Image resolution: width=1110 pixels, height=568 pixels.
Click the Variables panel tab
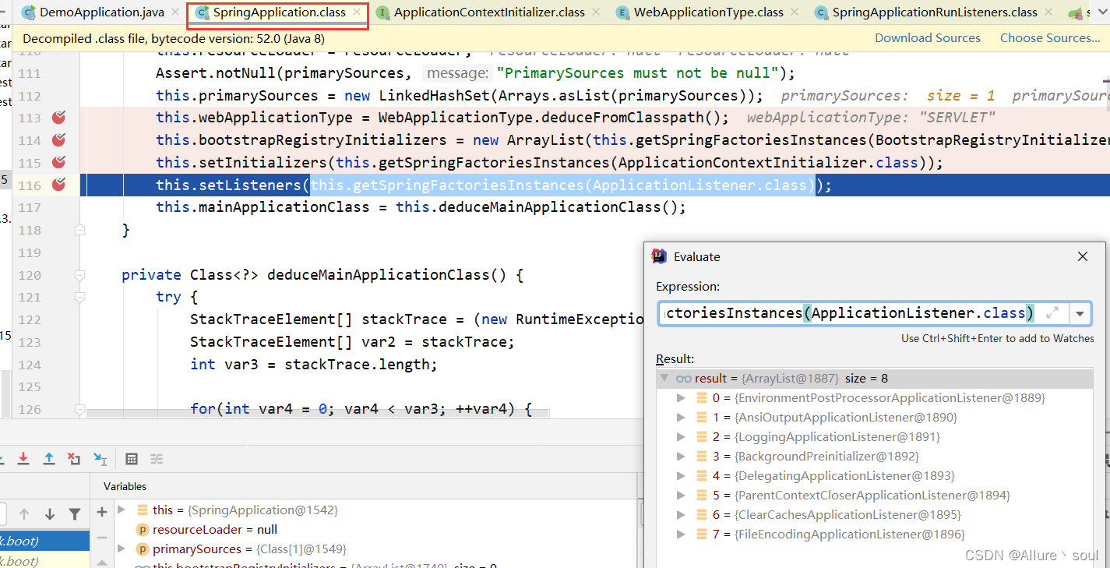point(125,486)
